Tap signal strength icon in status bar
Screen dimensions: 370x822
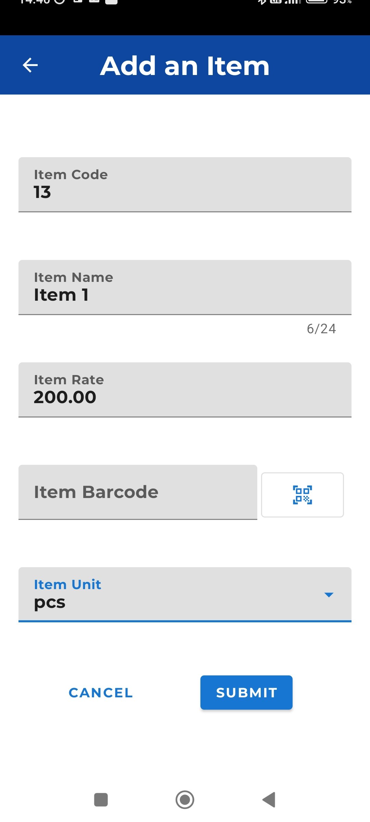tap(293, 1)
